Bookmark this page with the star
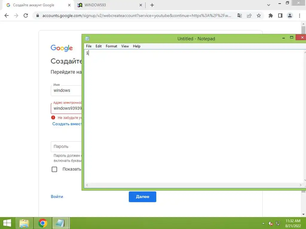 point(259,16)
